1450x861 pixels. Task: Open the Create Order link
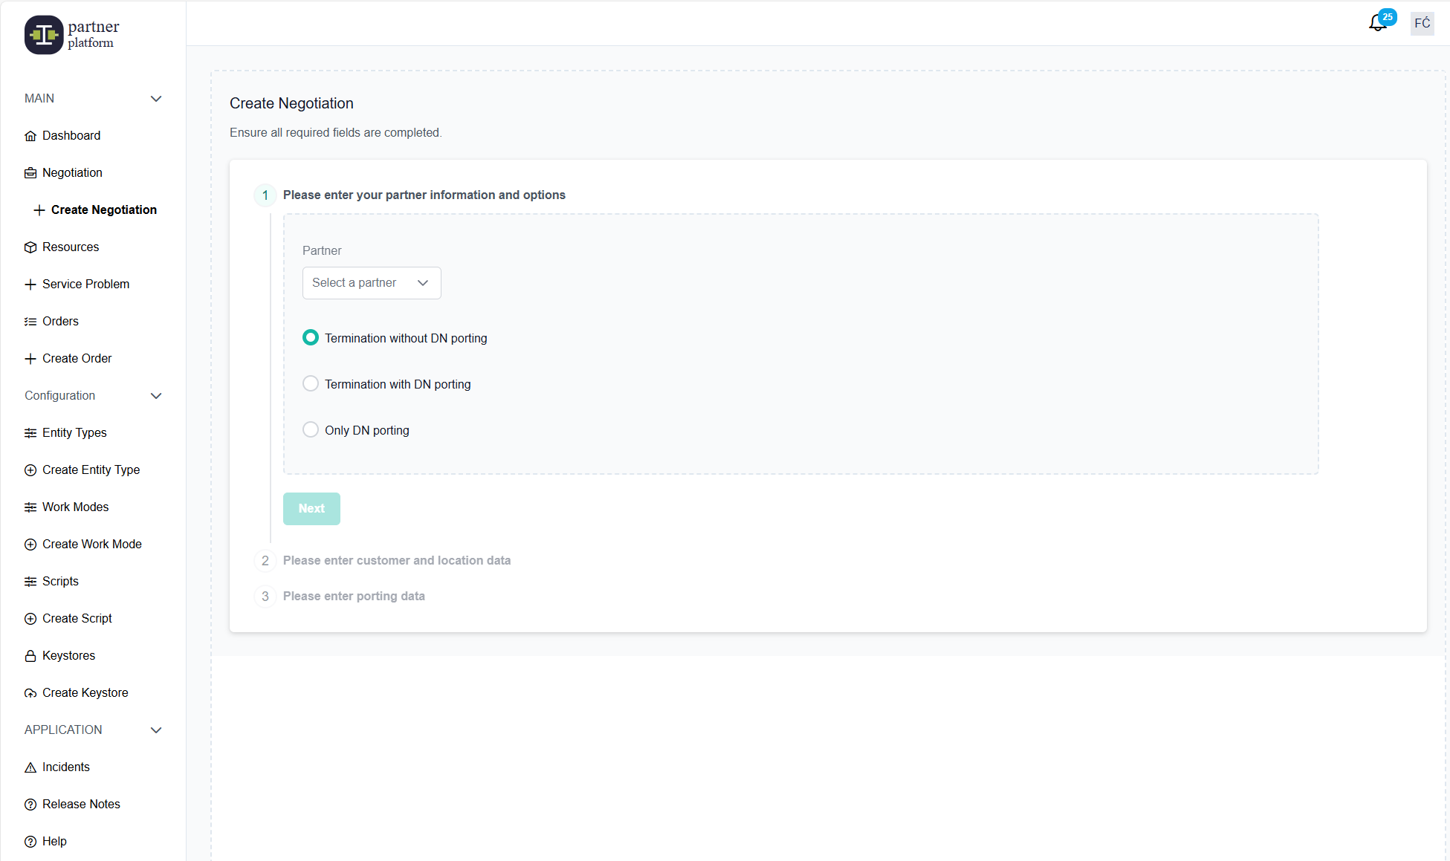[77, 358]
